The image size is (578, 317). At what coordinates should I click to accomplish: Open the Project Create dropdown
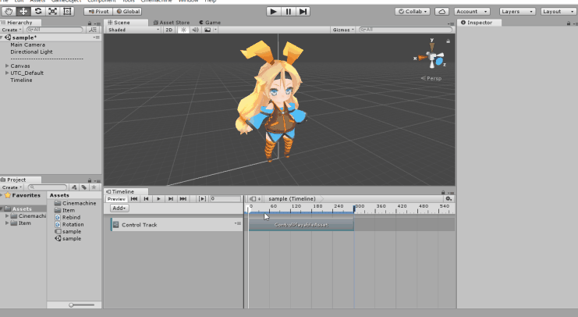coord(12,187)
